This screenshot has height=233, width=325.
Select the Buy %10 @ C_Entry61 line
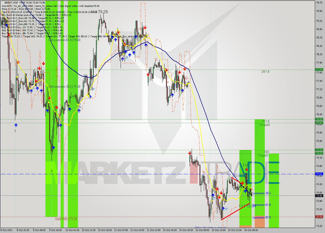pyautogui.click(x=33, y=21)
